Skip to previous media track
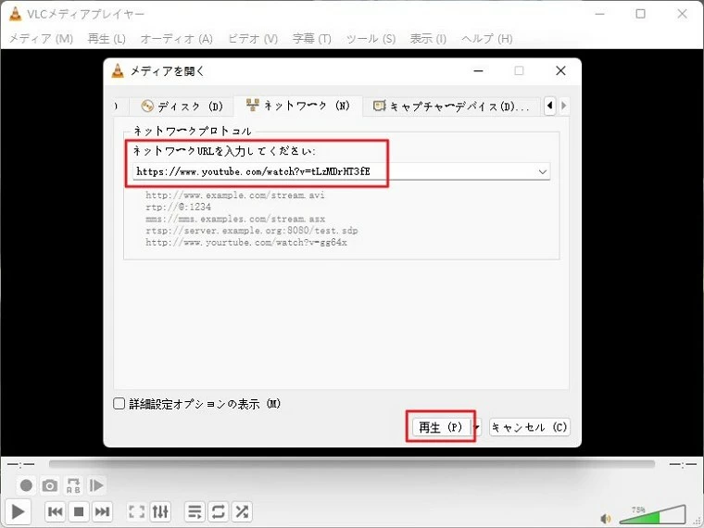 (x=56, y=511)
